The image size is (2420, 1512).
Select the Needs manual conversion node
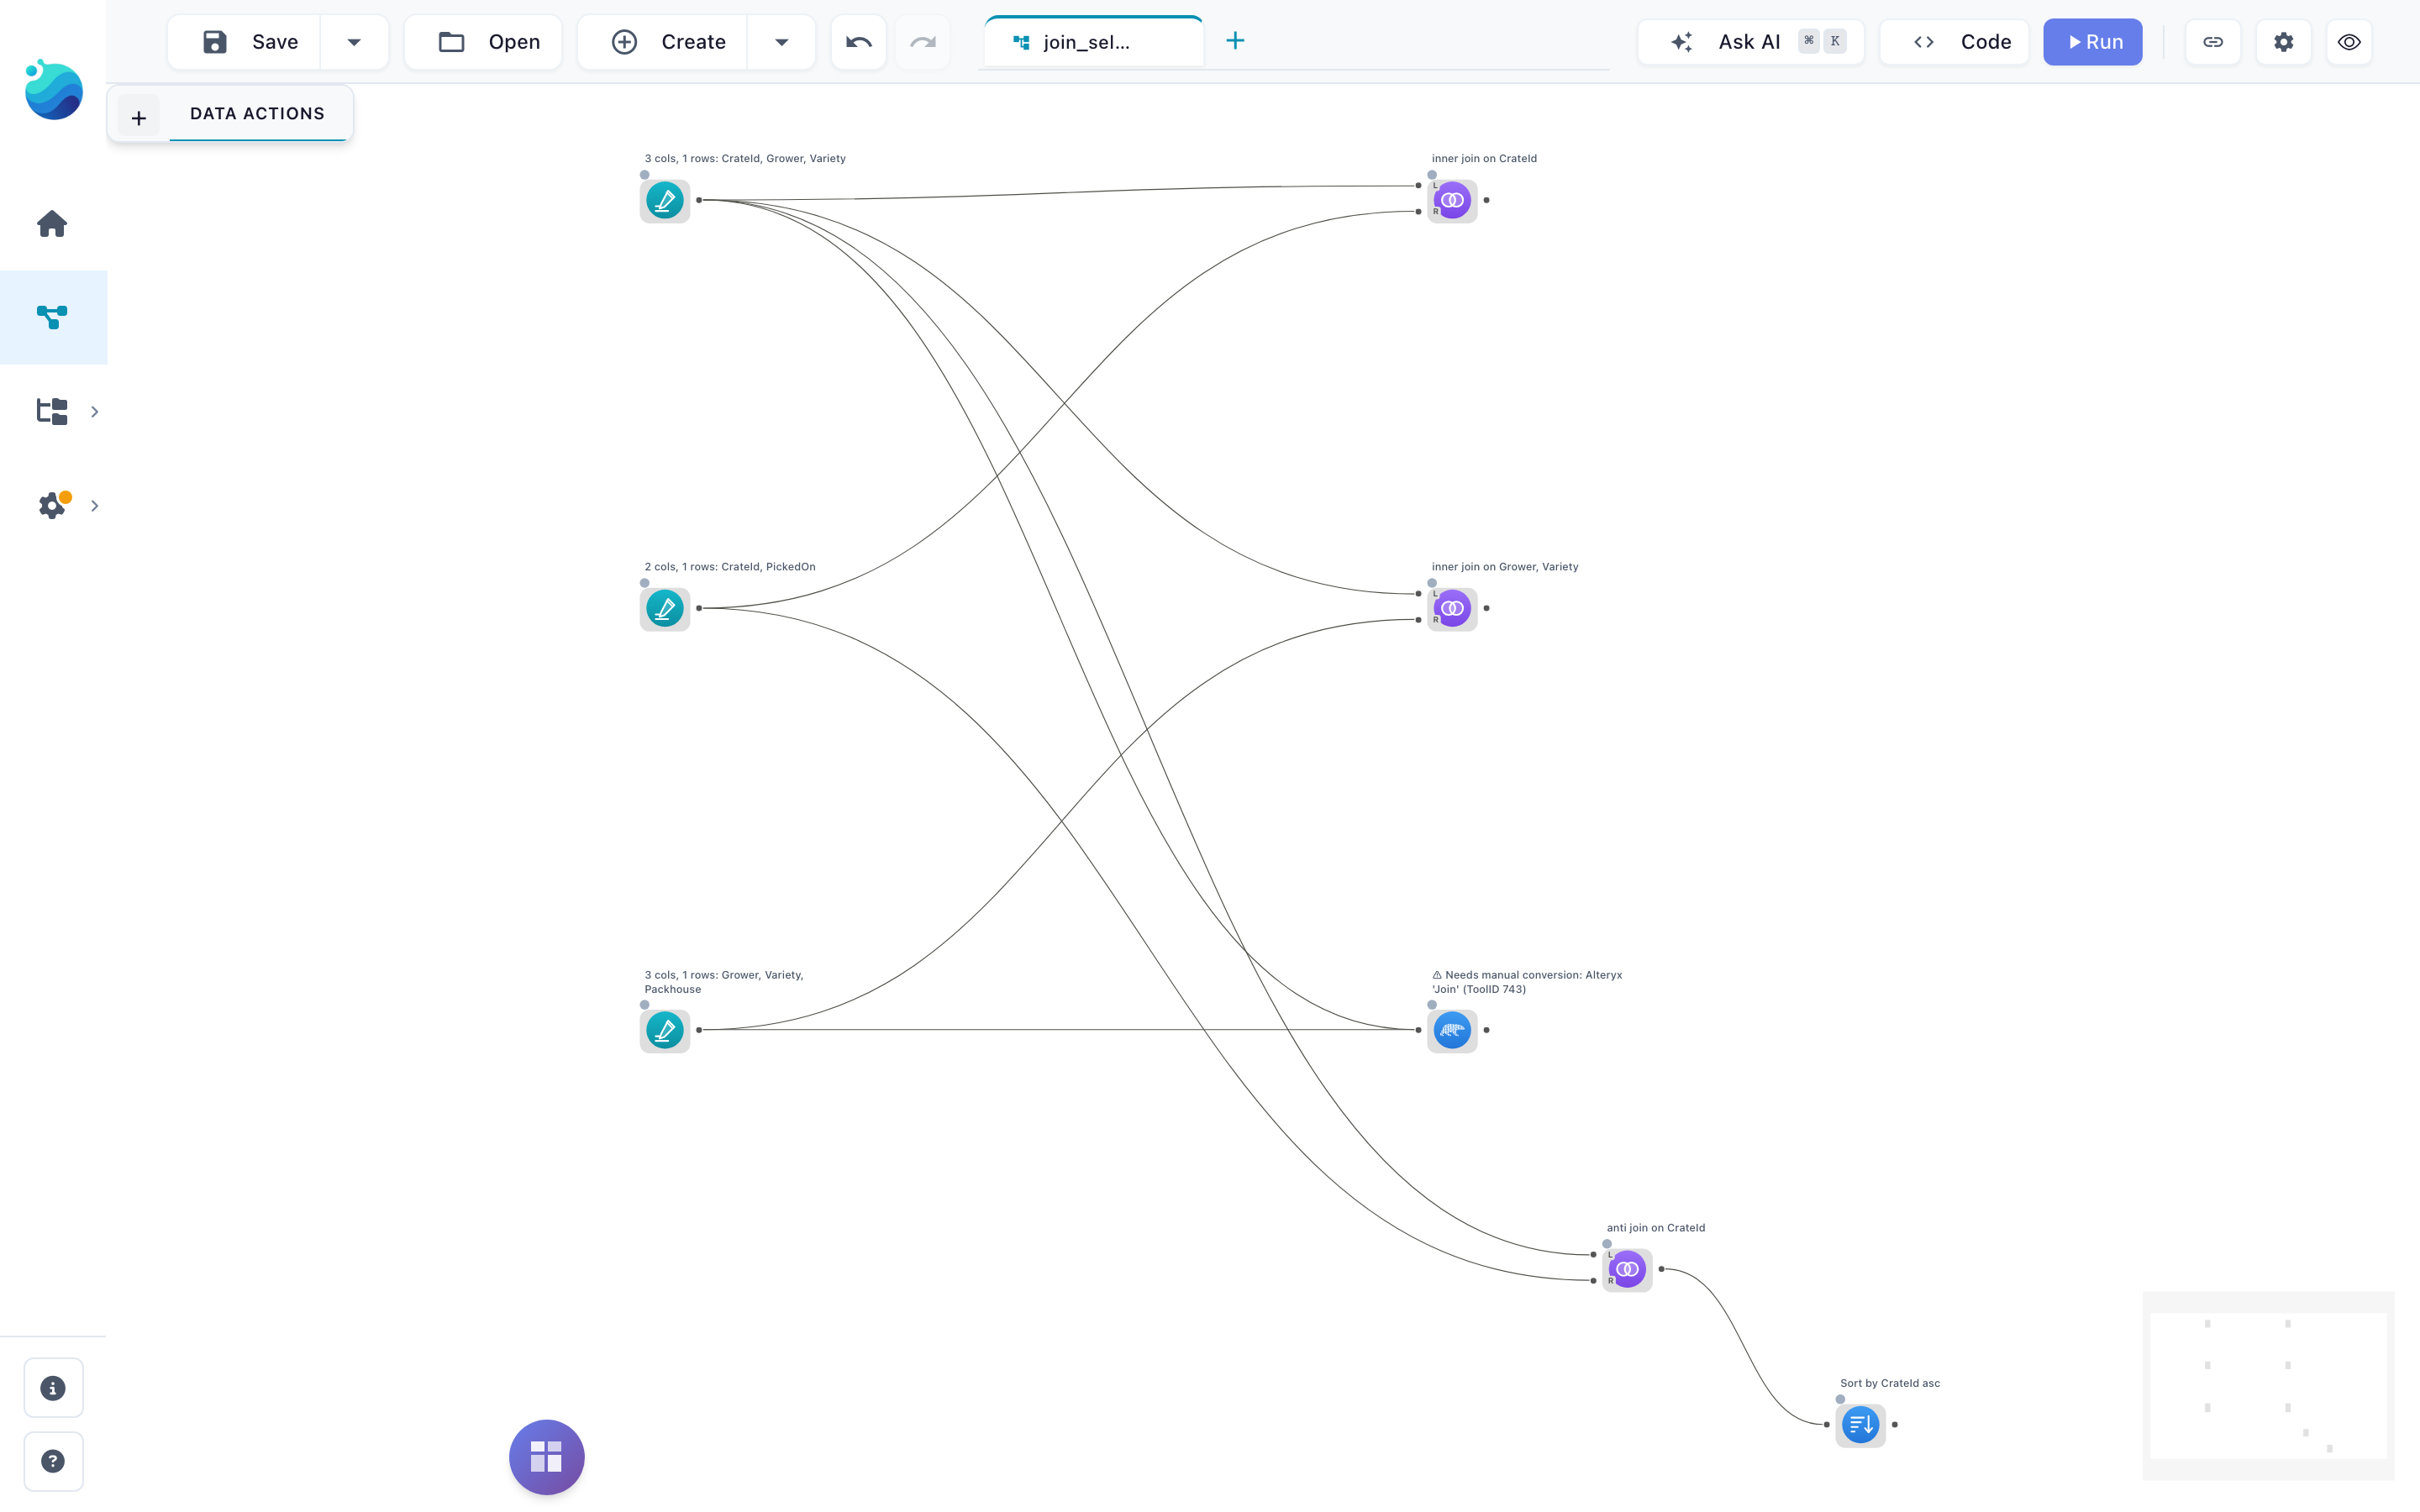pyautogui.click(x=1452, y=1030)
